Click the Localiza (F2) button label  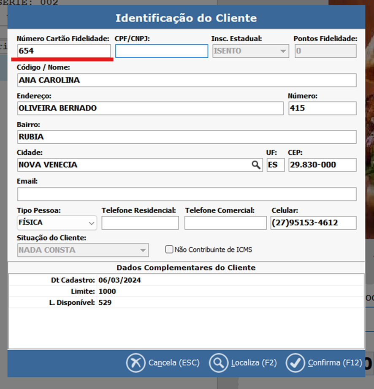(253, 362)
